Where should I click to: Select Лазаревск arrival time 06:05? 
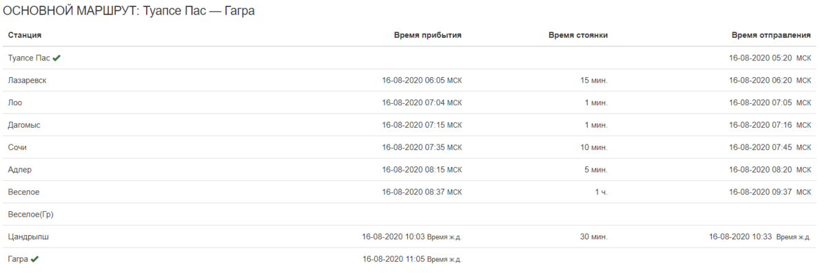click(x=413, y=80)
